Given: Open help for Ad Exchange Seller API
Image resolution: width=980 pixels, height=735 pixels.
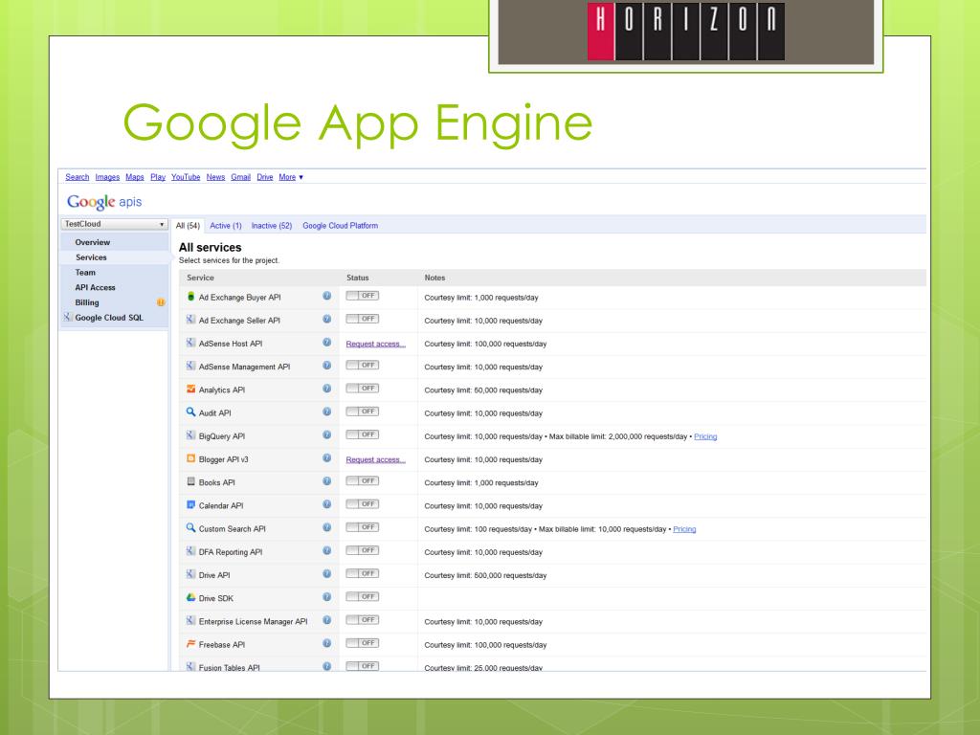Looking at the screenshot, I should [327, 319].
